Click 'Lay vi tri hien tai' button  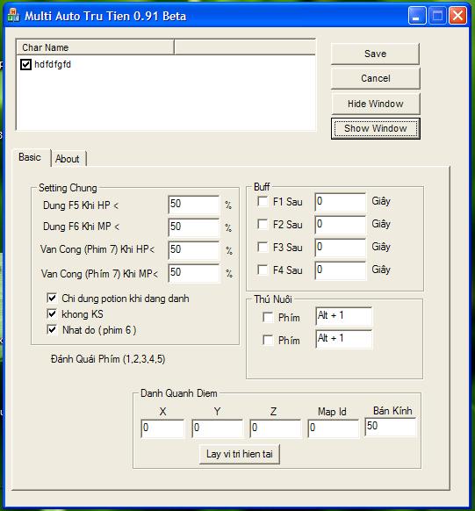pyautogui.click(x=240, y=454)
